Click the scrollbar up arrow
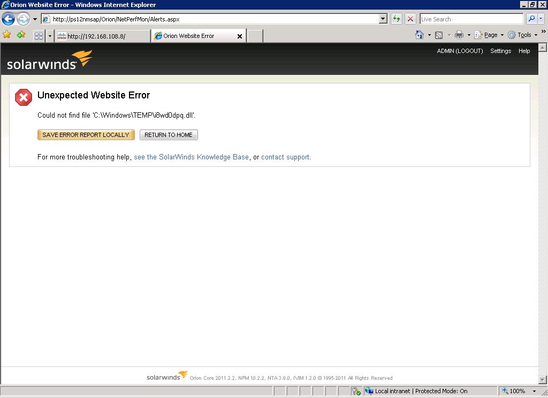 pos(543,47)
